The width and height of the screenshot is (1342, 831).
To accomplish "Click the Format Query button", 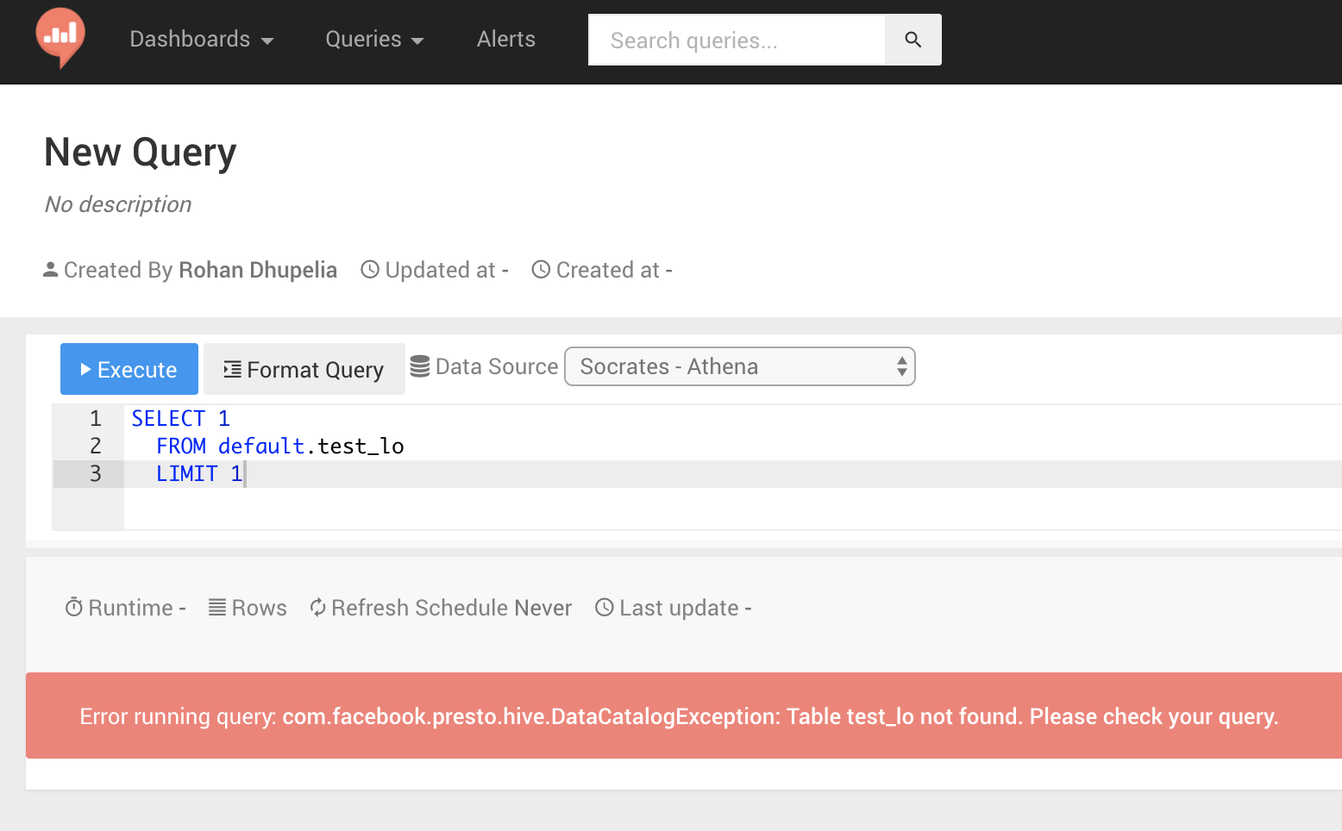I will pyautogui.click(x=304, y=369).
